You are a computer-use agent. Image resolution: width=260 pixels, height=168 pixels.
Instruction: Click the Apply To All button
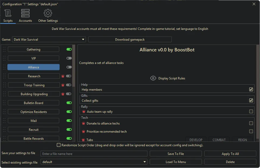pos(230,154)
